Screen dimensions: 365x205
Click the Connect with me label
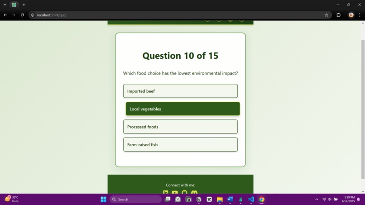tap(180, 185)
